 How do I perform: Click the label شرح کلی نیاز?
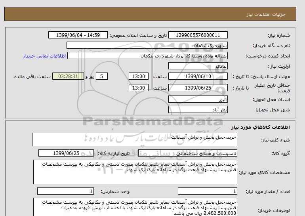275,140
